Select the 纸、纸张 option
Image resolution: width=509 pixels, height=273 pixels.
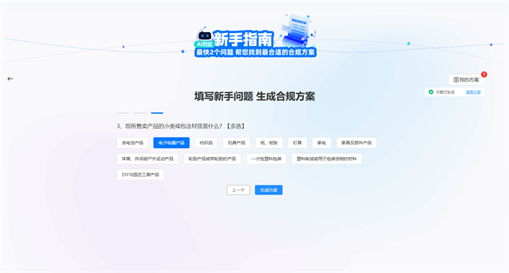pos(269,143)
